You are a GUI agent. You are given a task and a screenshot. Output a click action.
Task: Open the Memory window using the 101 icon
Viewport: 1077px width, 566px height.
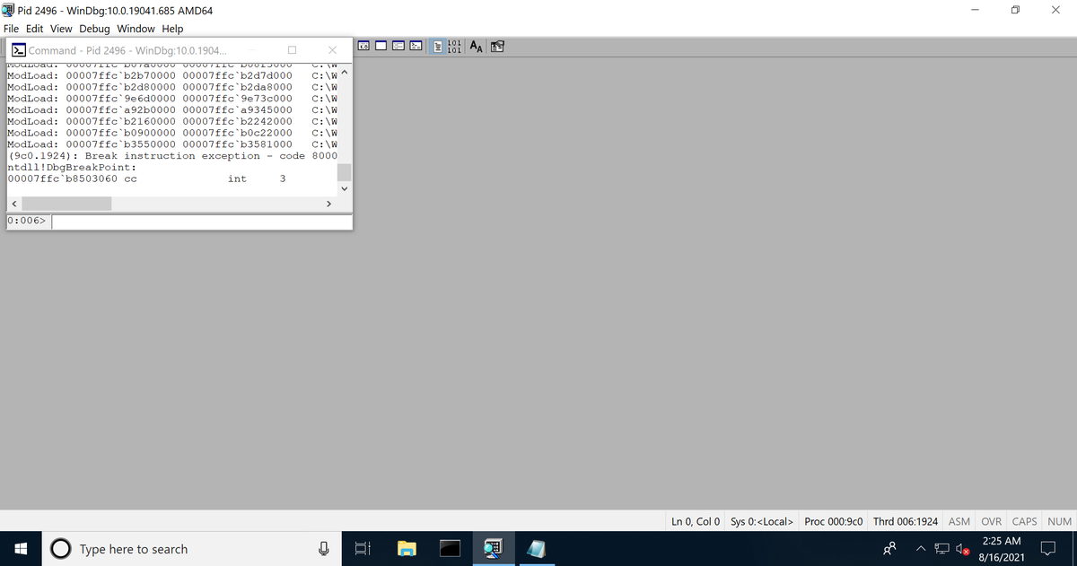[x=454, y=46]
